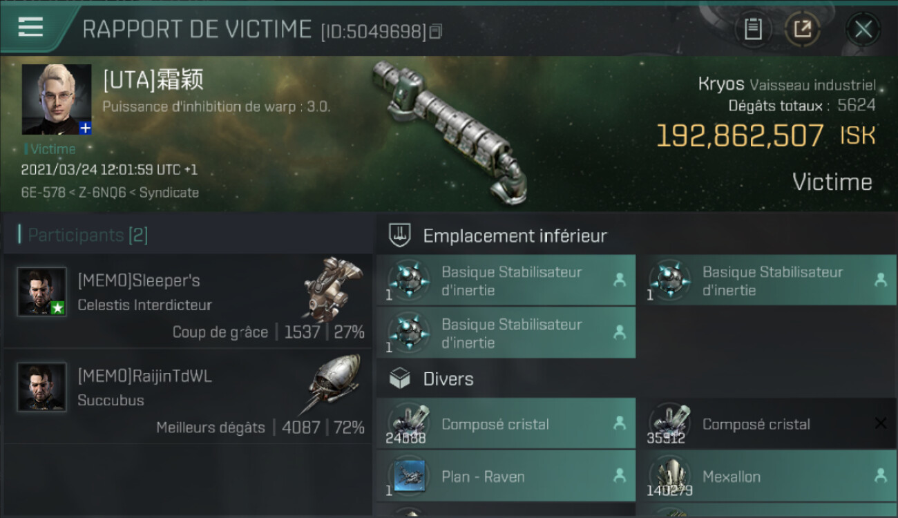
Task: Add victim contact via plus badge
Action: coord(85,128)
